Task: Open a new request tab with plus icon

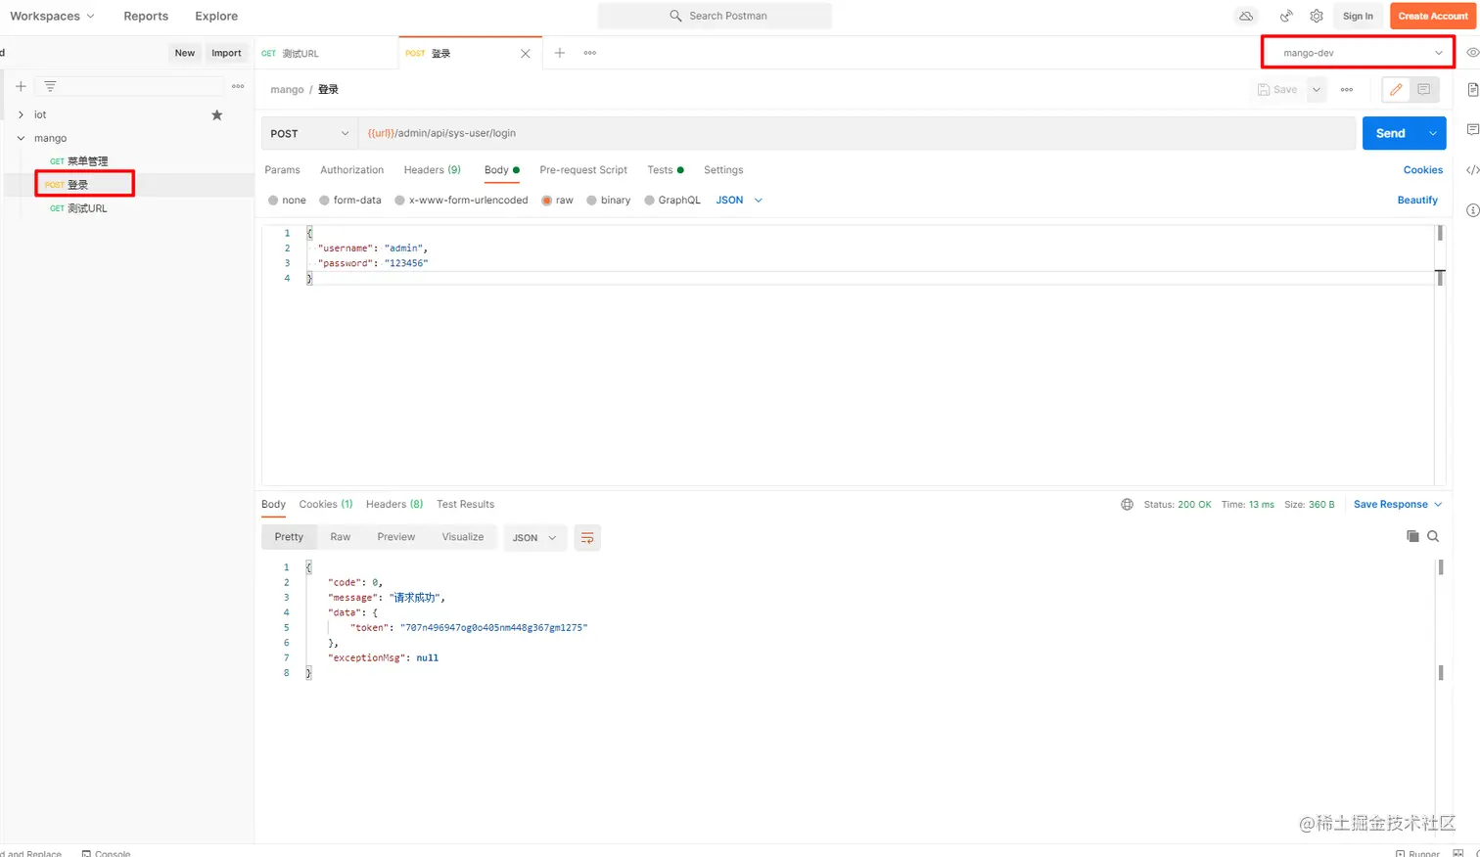Action: (560, 53)
